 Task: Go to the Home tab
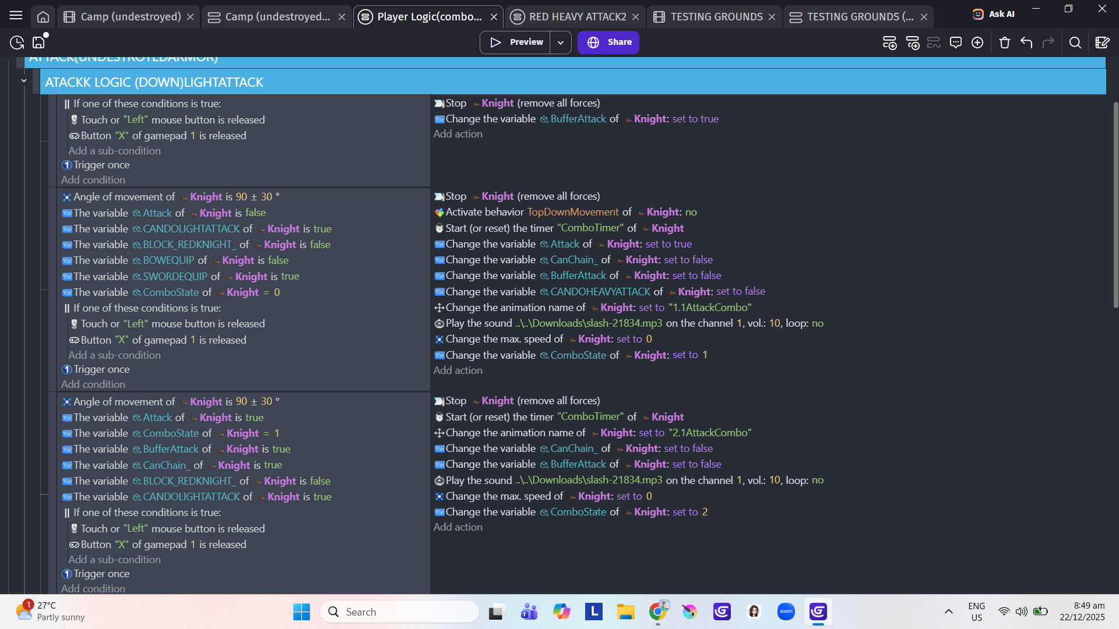coord(43,17)
